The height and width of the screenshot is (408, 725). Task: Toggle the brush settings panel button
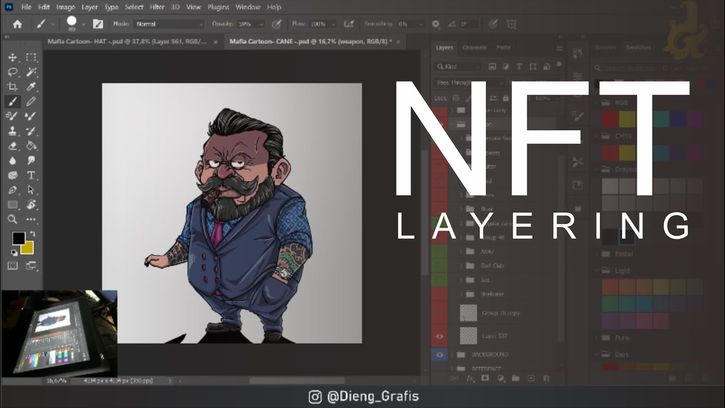click(x=98, y=24)
